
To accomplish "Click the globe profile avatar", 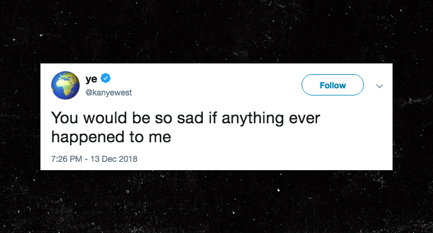I will click(65, 85).
